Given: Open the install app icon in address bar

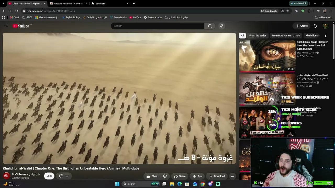Looking at the screenshot, I should (x=282, y=11).
